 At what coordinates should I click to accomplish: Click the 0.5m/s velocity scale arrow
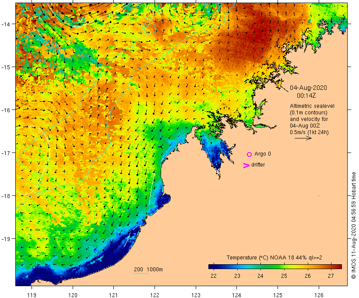[303, 138]
